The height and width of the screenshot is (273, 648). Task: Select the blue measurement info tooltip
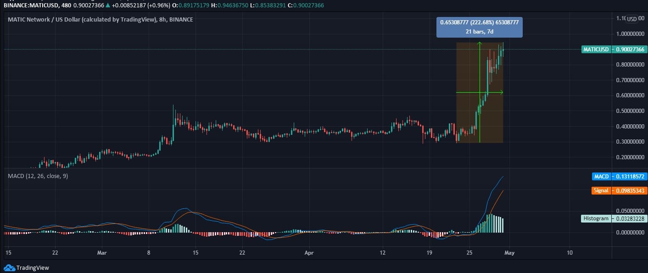point(480,27)
